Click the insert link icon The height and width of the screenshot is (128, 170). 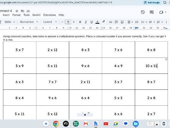click(110, 22)
